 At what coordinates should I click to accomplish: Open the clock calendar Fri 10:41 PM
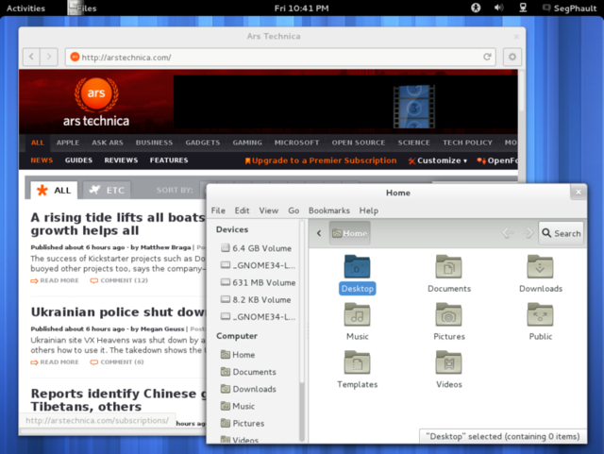(302, 8)
